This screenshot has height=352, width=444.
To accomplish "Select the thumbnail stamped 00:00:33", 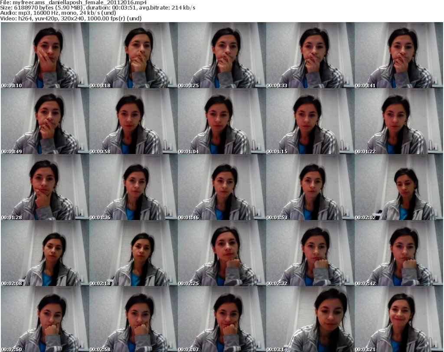I will coord(310,55).
